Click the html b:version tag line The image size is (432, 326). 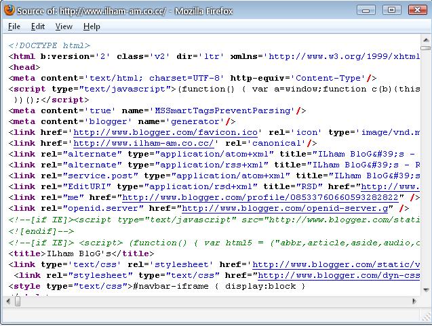coord(214,56)
